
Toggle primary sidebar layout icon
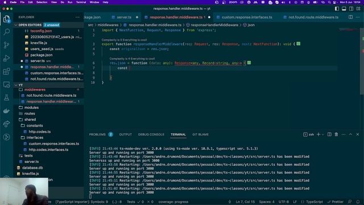(337, 9)
